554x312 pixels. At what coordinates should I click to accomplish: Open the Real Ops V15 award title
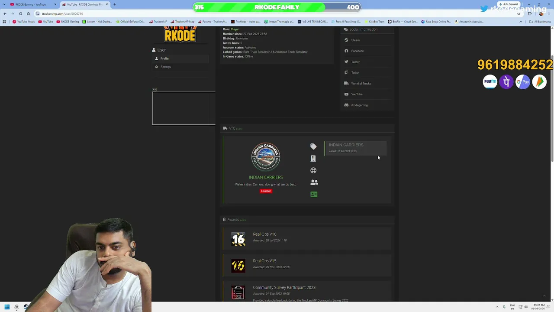point(264,261)
